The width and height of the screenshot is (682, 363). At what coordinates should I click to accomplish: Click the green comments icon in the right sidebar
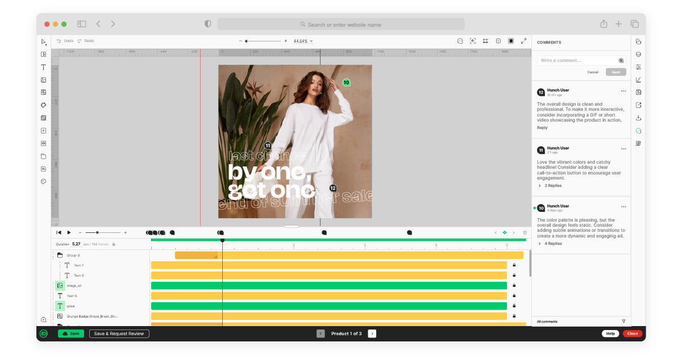638,130
